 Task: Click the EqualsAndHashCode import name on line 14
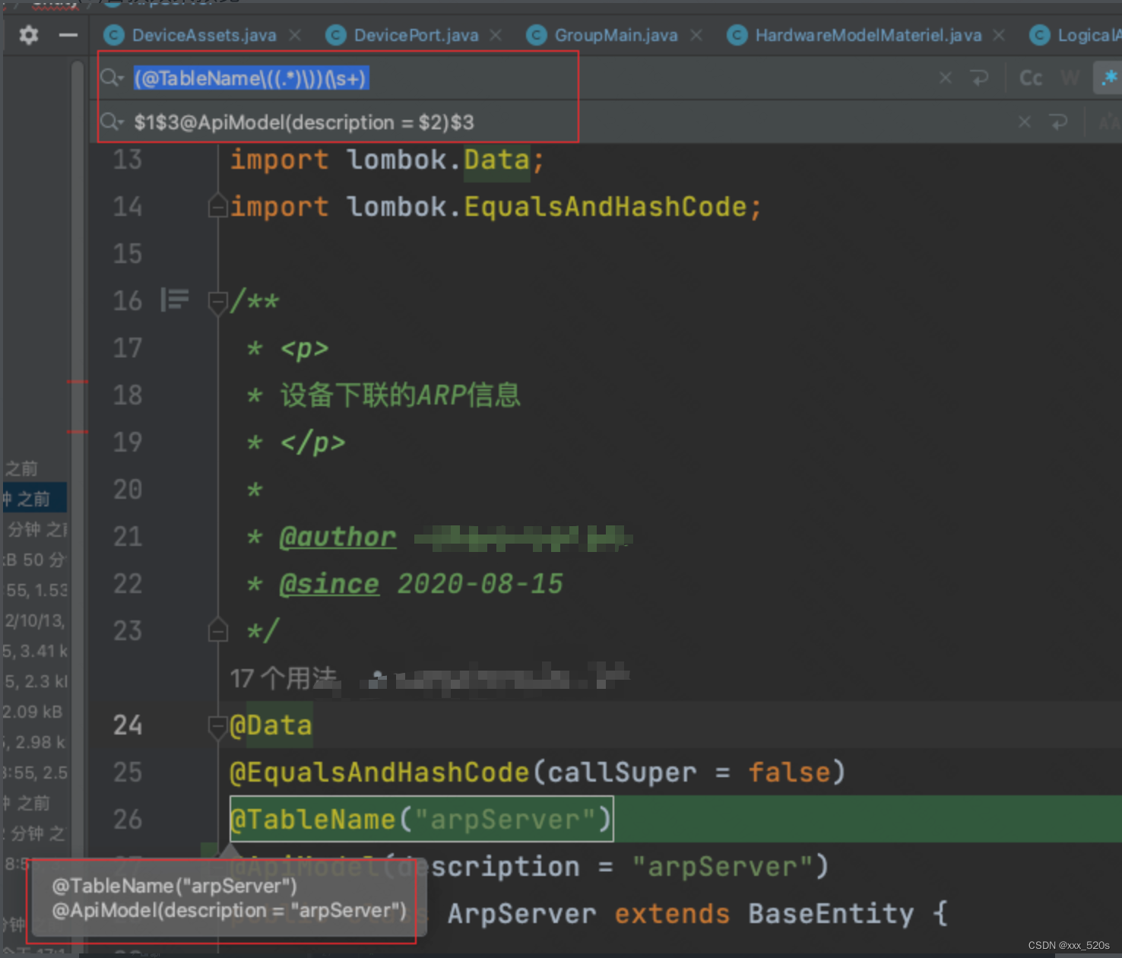(605, 207)
